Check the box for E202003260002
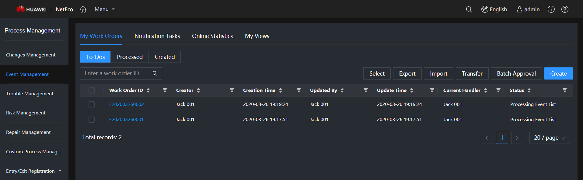Image resolution: width=583 pixels, height=180 pixels. [92, 104]
